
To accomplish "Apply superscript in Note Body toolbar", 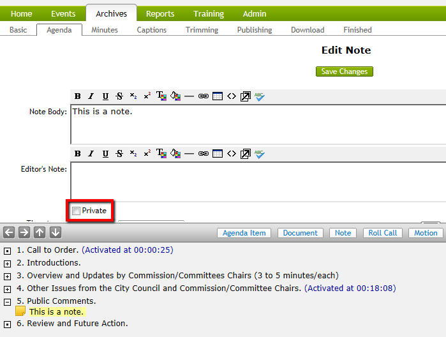I will 147,96.
